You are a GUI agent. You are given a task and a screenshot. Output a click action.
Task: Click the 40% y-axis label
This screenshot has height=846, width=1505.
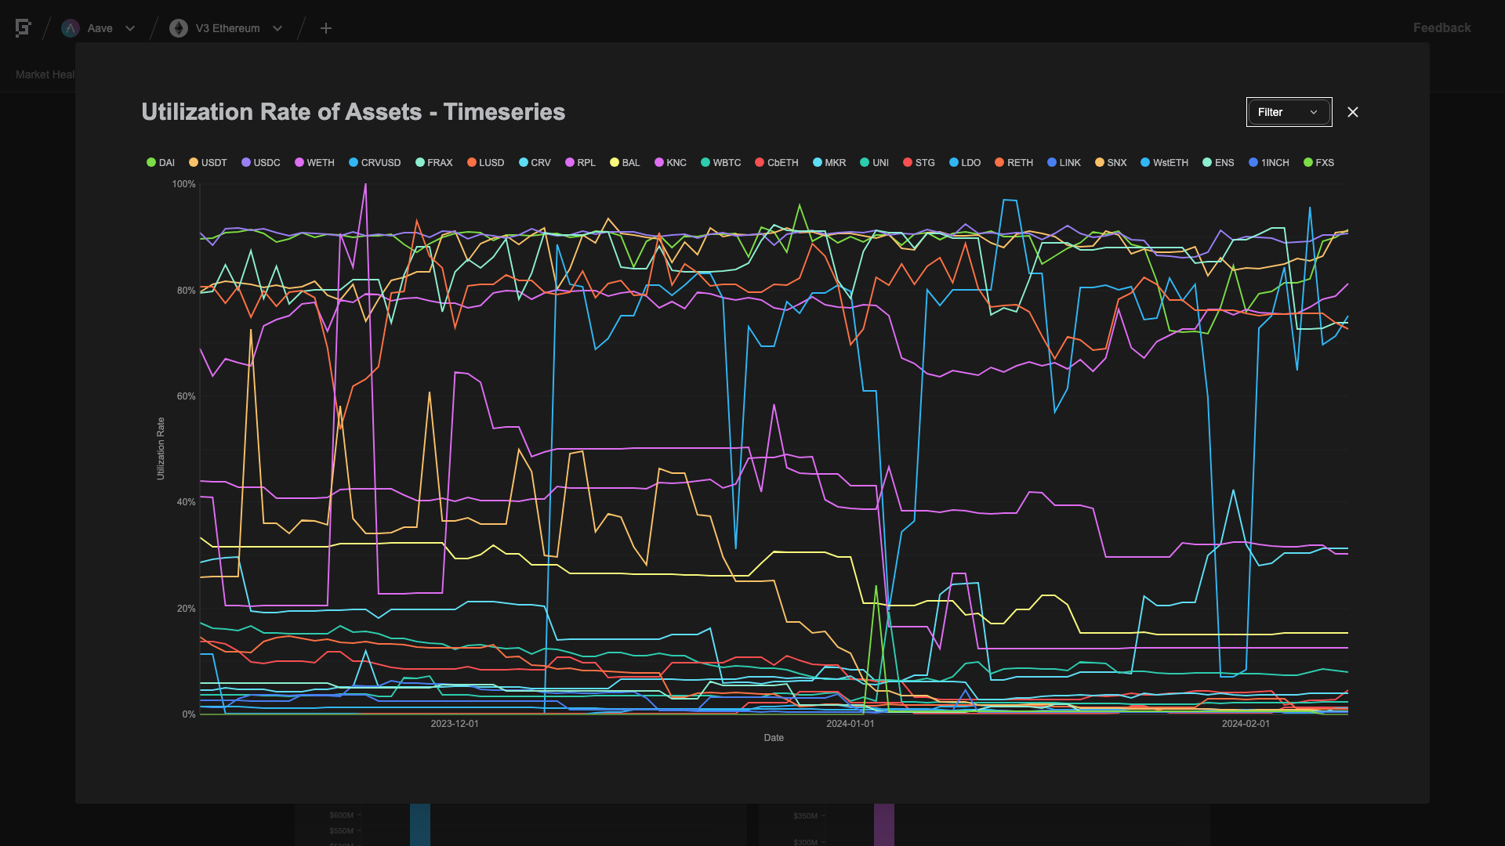[187, 502]
